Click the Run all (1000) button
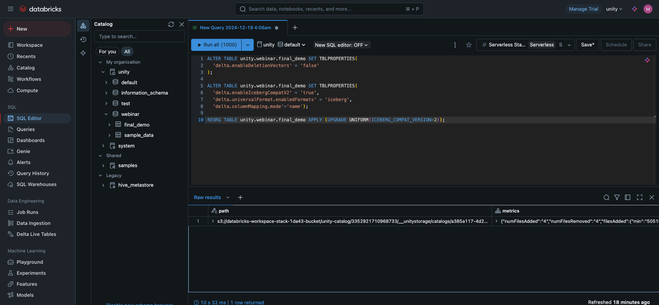 click(x=217, y=45)
